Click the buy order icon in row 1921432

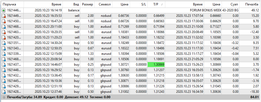[x=4, y=75]
